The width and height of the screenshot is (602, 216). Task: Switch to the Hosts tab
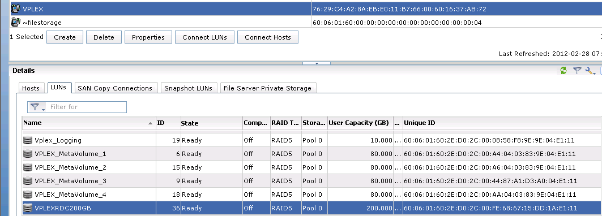31,88
